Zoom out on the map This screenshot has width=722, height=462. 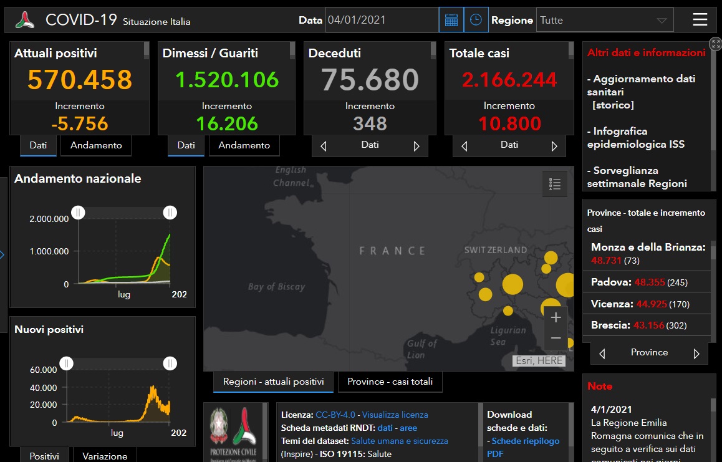click(x=556, y=339)
